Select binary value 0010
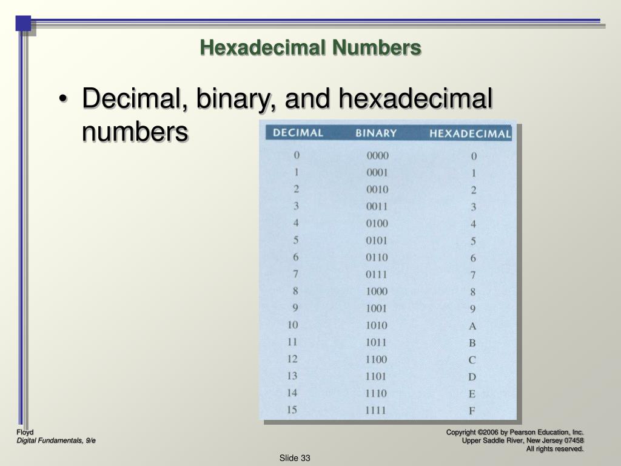 tap(377, 190)
